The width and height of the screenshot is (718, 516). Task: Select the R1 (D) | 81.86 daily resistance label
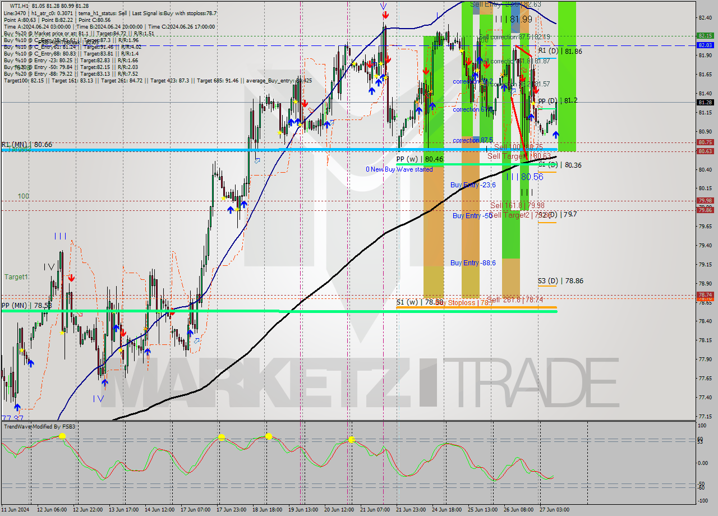pyautogui.click(x=560, y=51)
